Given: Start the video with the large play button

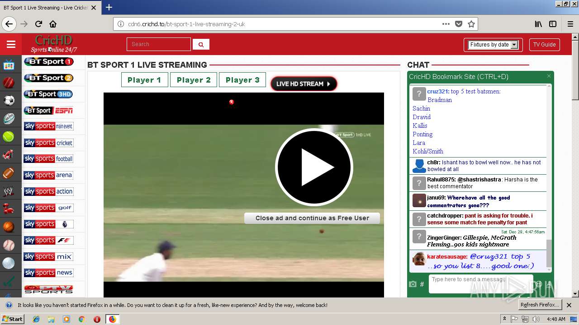Looking at the screenshot, I should [313, 167].
